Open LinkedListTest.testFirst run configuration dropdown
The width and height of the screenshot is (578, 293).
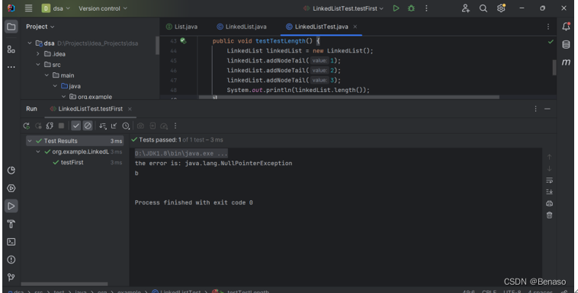click(343, 8)
